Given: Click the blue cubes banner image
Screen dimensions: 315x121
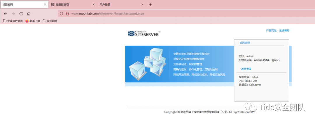Looking at the screenshot, I should (x=148, y=64).
